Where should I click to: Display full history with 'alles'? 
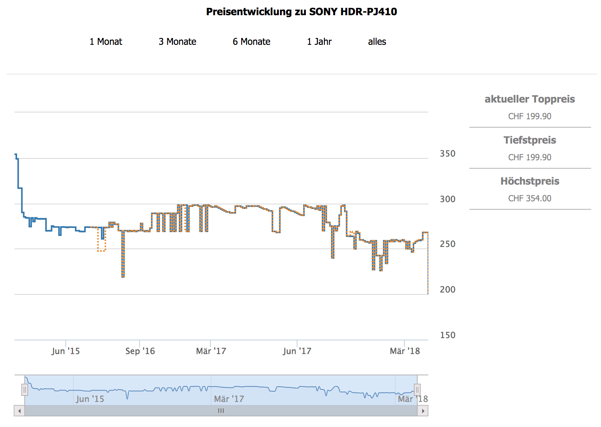click(377, 42)
